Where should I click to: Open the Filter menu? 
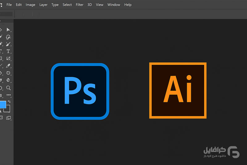point(80,5)
